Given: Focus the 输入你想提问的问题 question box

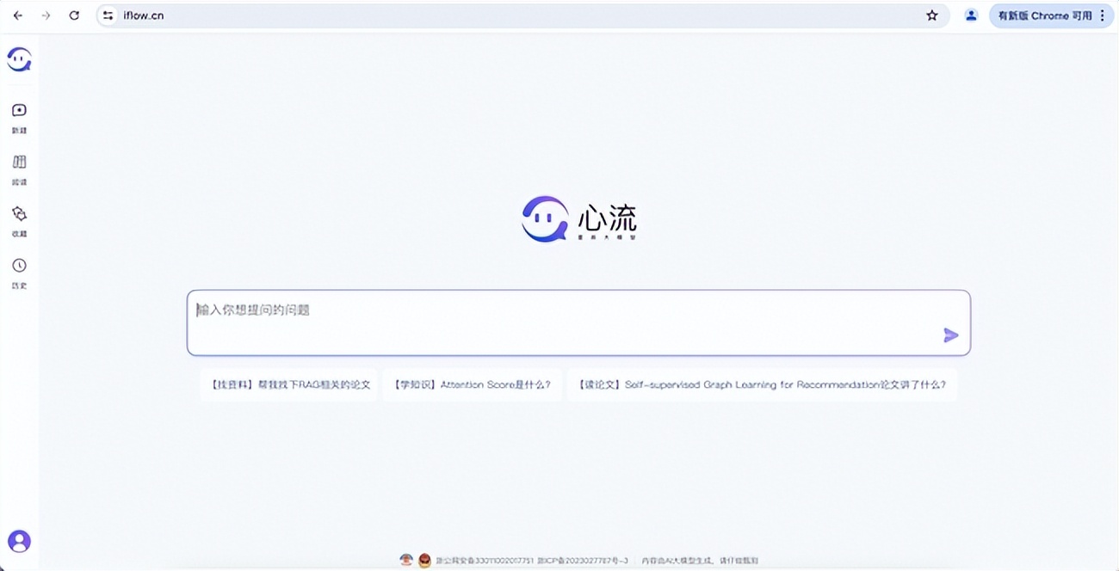Looking at the screenshot, I should (x=578, y=322).
